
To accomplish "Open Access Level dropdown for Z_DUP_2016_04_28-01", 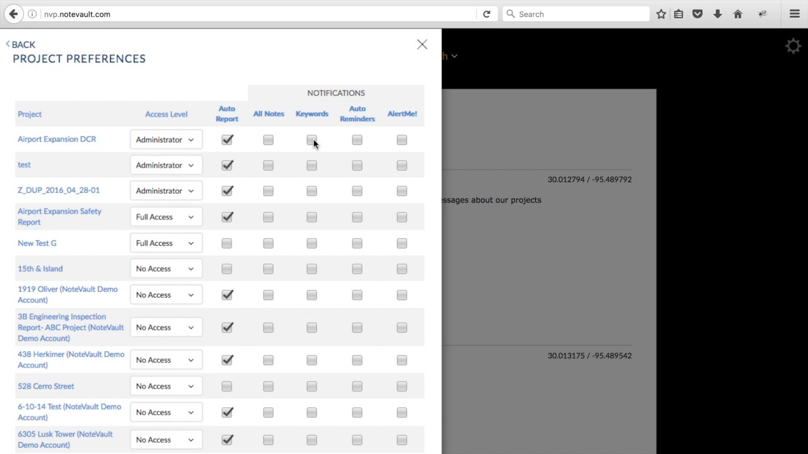I will pyautogui.click(x=166, y=191).
